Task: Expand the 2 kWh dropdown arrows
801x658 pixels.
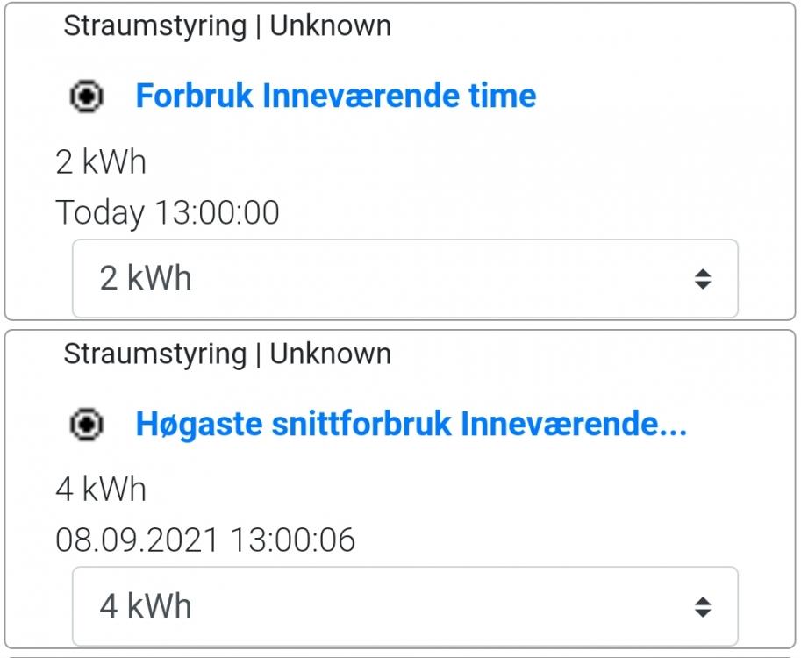Action: 702,279
